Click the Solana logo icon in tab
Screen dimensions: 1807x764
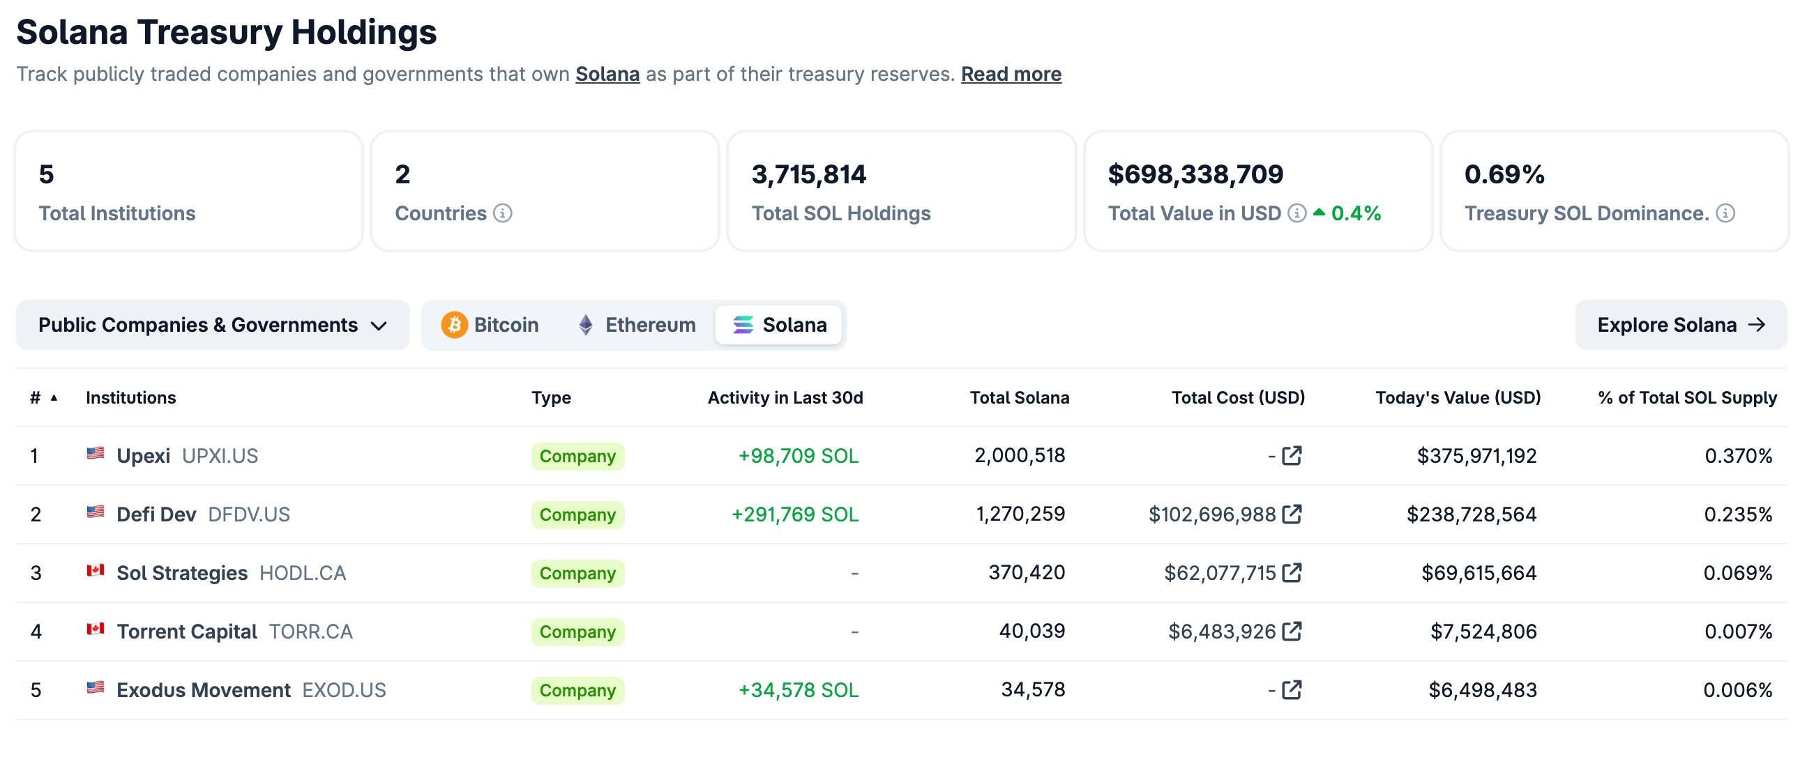tap(743, 325)
